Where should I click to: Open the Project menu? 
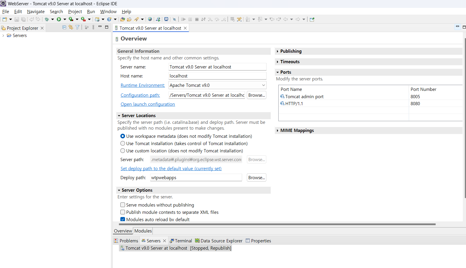(x=75, y=12)
